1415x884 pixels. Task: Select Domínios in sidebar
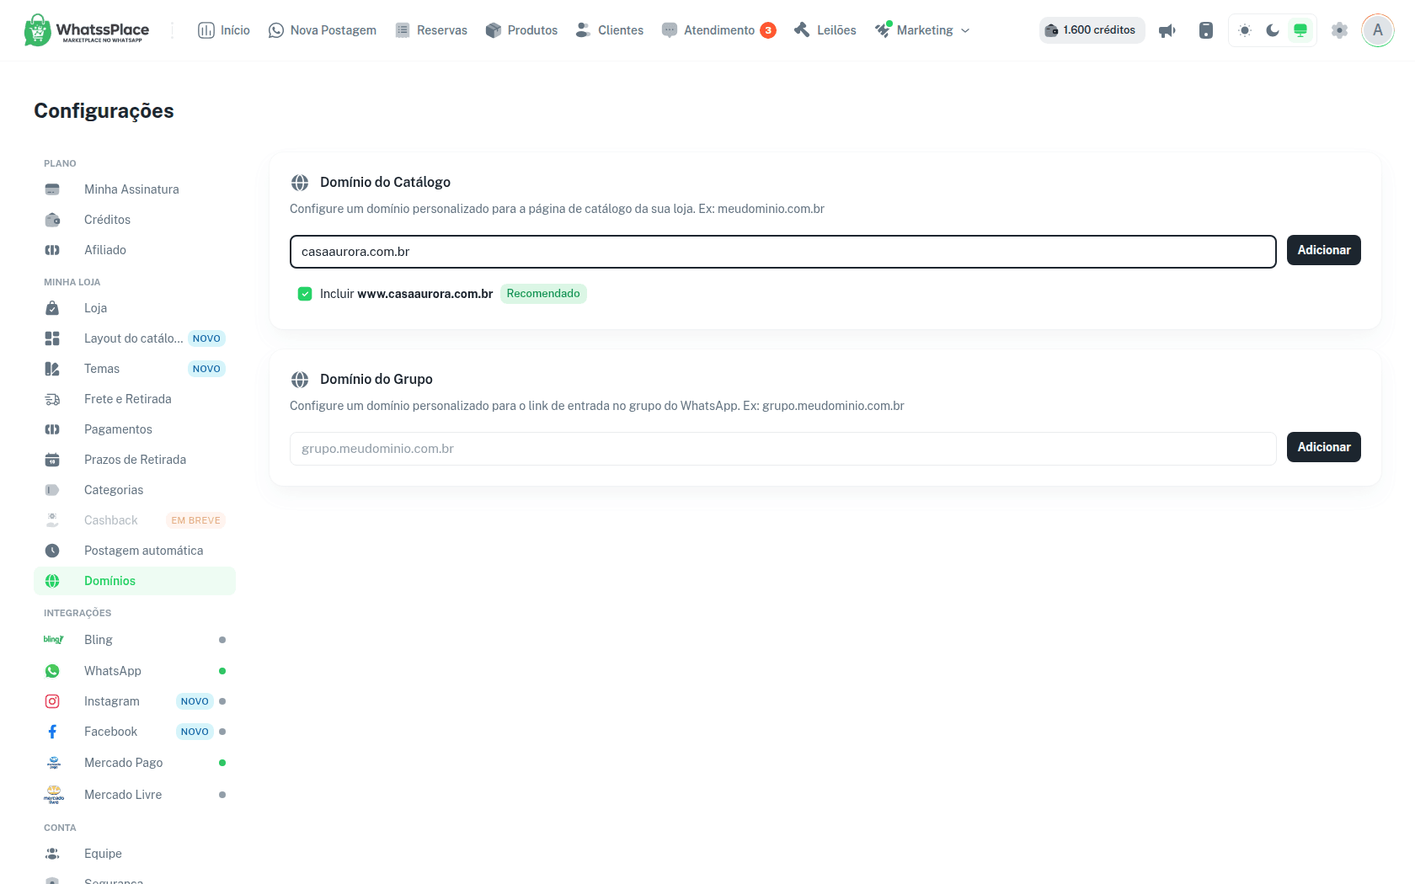135,581
